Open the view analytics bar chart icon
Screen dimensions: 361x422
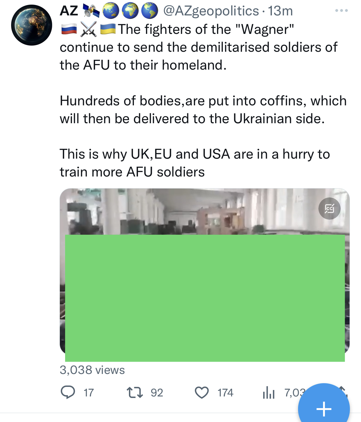click(269, 393)
